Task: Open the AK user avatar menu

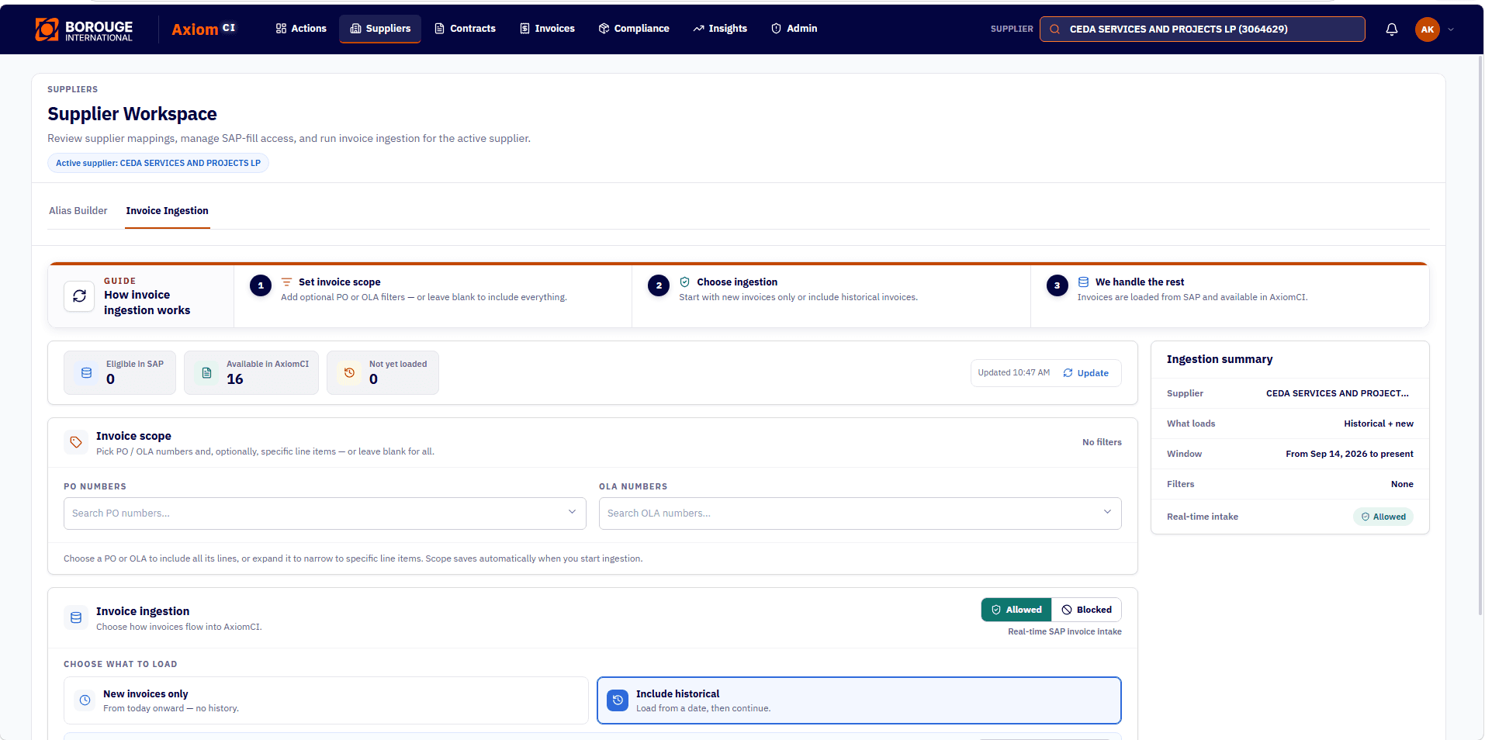Action: pyautogui.click(x=1428, y=29)
